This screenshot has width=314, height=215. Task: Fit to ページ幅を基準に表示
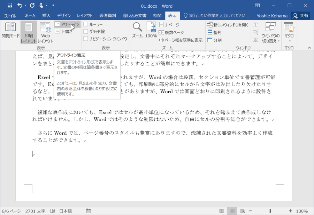181,40
